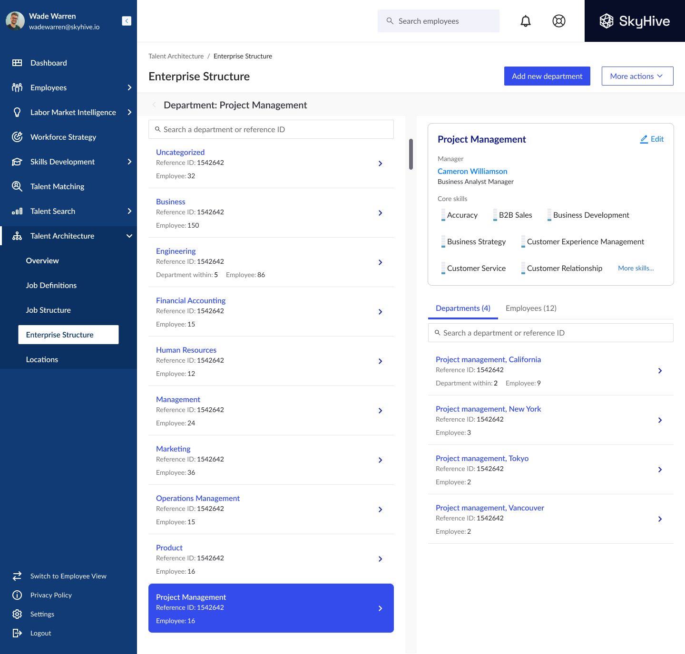Expand Labor Market Intelligence submenu
This screenshot has height=654, width=685.
[x=129, y=112]
